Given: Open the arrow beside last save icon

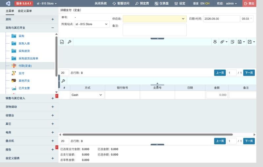Looking at the screenshot, I should pos(254,42).
